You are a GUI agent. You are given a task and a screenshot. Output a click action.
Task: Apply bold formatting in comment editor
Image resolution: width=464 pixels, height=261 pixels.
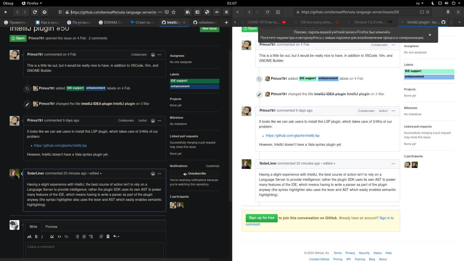(36, 237)
